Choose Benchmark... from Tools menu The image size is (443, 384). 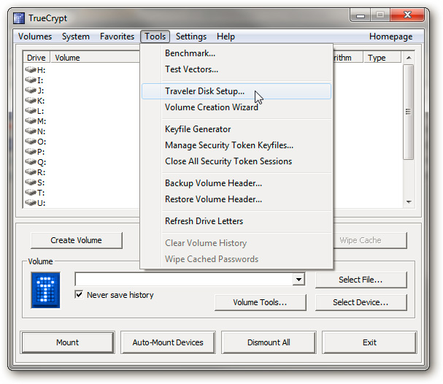point(236,53)
